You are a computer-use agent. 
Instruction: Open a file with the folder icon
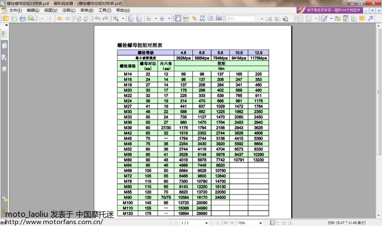pos(6,19)
